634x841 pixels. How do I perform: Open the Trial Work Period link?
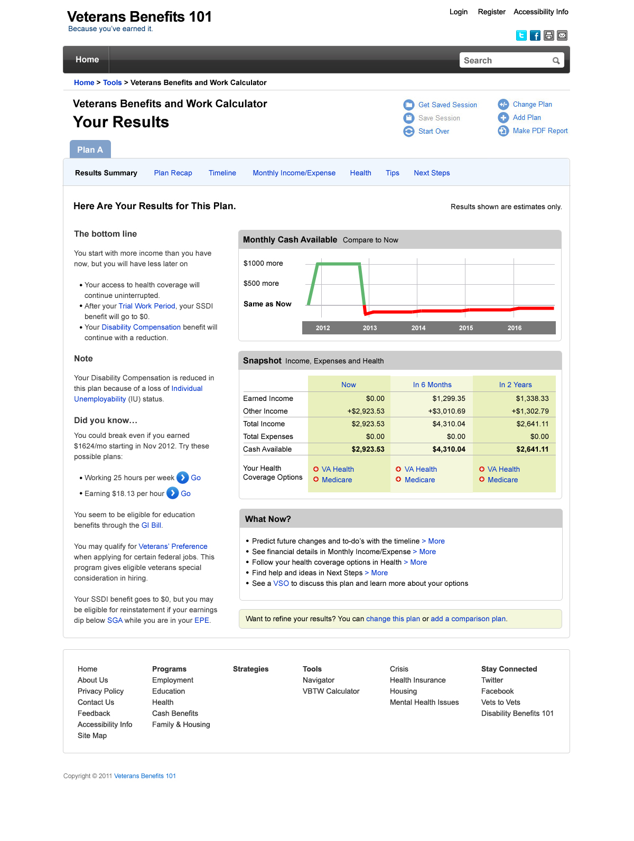(x=146, y=306)
